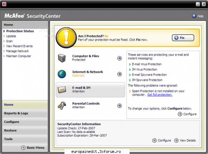Image resolution: width=208 pixels, height=154 pixels.
Task: Click the arrow icon inside the Fix button
Action: point(176,38)
